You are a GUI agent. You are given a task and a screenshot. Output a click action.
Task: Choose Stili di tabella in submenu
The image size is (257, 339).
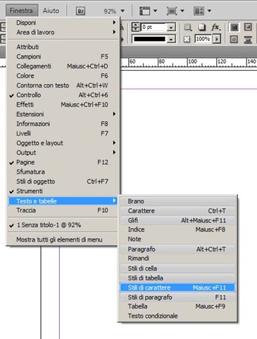177,278
